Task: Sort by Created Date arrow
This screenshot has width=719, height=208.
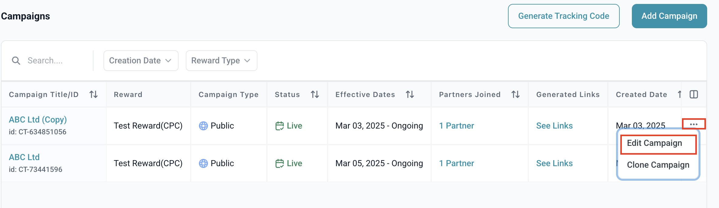Action: 680,95
